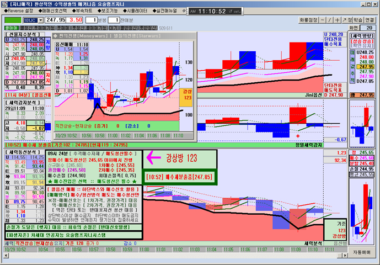Click the green color indicator box
Image resolution: width=380 pixels, height=265 pixels.
13,20
